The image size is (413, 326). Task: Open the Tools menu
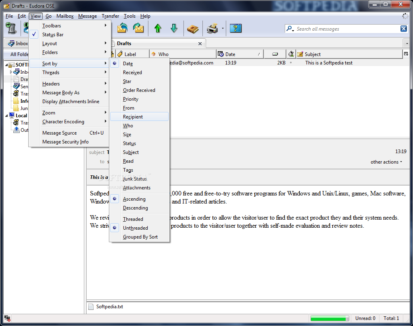(x=129, y=16)
